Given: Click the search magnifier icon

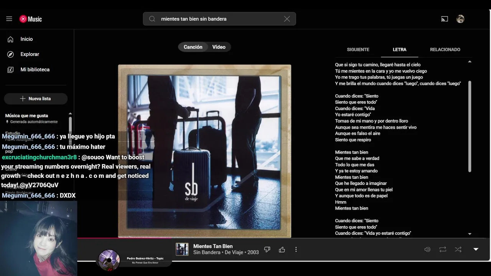Looking at the screenshot, I should point(152,19).
